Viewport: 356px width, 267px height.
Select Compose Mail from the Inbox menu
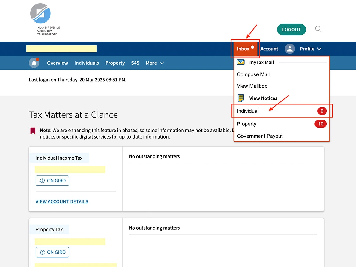coord(253,74)
